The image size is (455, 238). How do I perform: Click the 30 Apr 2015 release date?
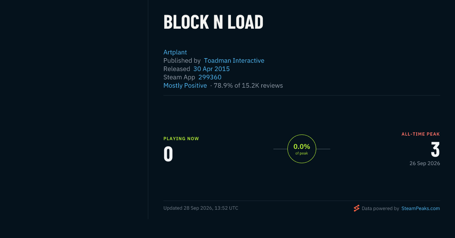click(x=212, y=69)
